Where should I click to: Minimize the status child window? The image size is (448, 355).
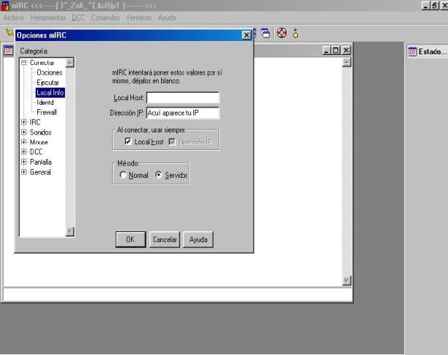point(327,51)
